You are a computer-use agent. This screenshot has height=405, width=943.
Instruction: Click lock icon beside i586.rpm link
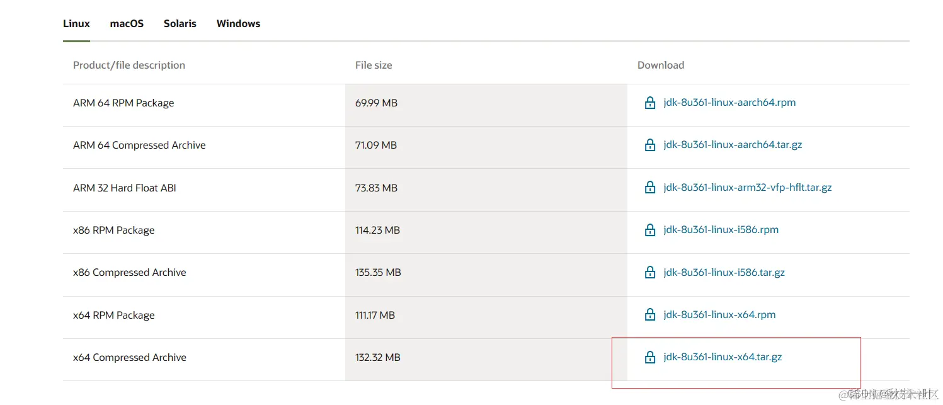point(650,230)
